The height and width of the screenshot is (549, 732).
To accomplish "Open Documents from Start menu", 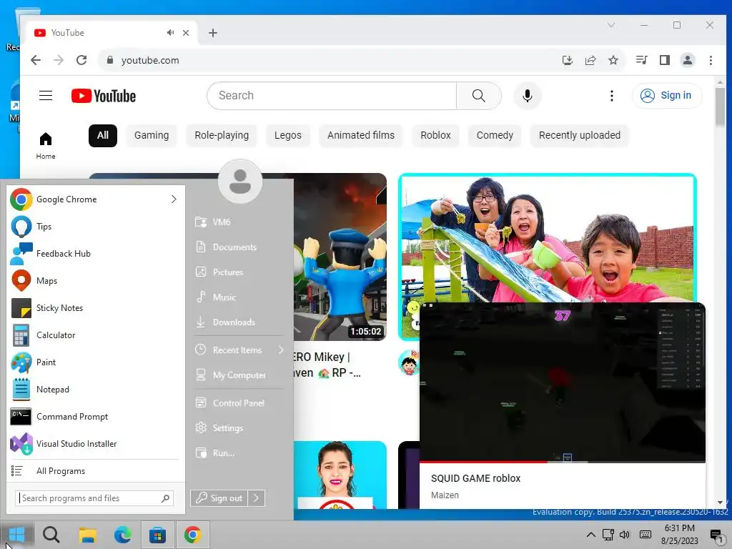I will tap(239, 247).
